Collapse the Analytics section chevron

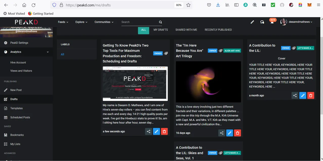[x=48, y=52]
